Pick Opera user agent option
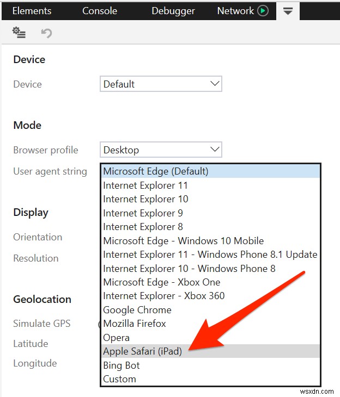 coord(211,338)
